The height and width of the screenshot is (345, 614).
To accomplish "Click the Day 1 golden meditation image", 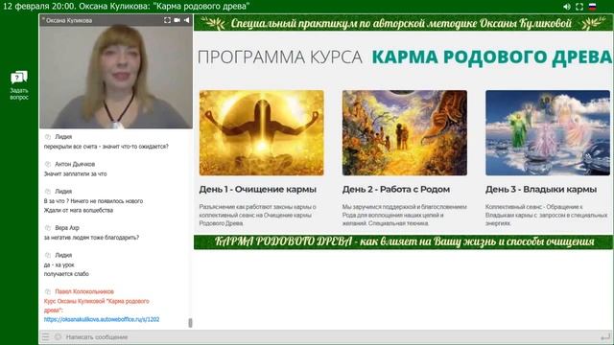I will [262, 133].
